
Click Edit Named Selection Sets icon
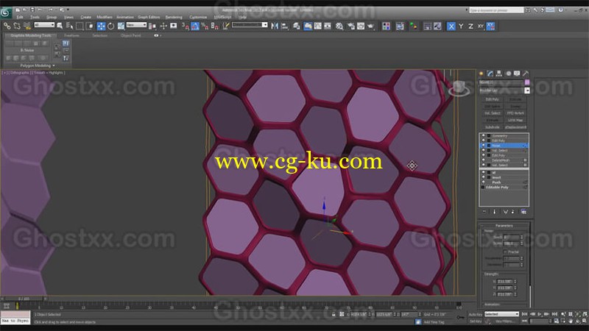(226, 26)
